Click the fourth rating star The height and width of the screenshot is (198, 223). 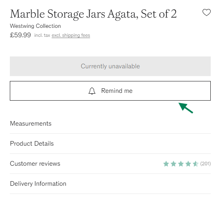coord(188,164)
